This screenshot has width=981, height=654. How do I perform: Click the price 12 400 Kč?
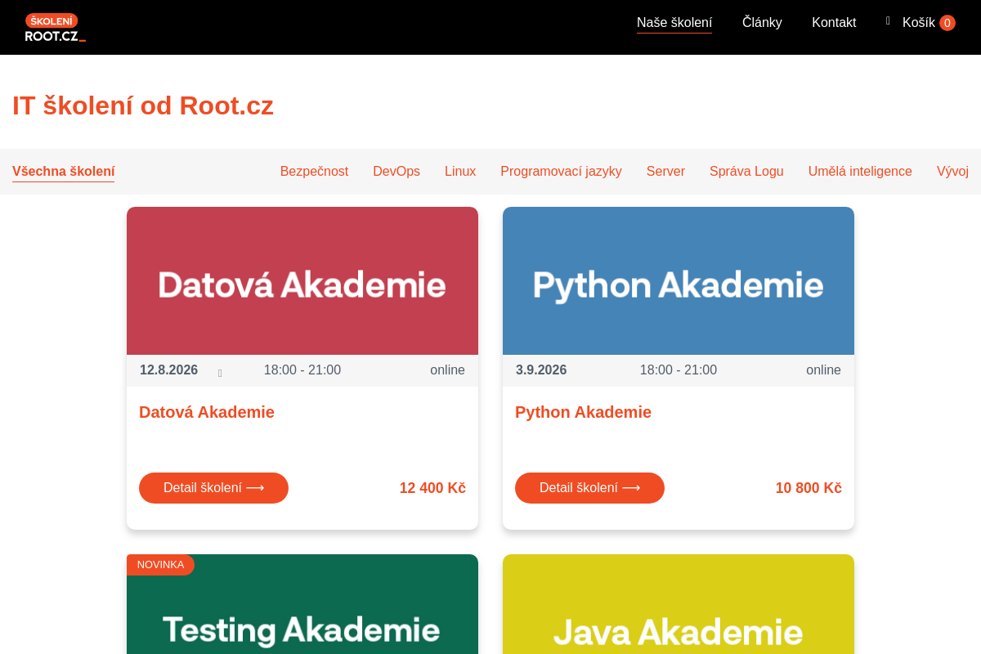pos(432,488)
